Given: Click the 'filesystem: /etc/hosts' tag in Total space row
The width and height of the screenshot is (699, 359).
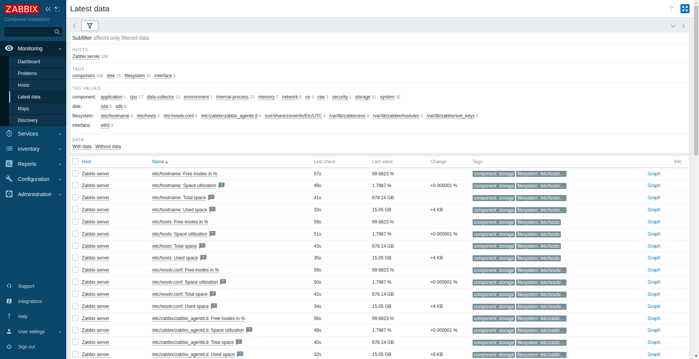Looking at the screenshot, I should tap(538, 246).
